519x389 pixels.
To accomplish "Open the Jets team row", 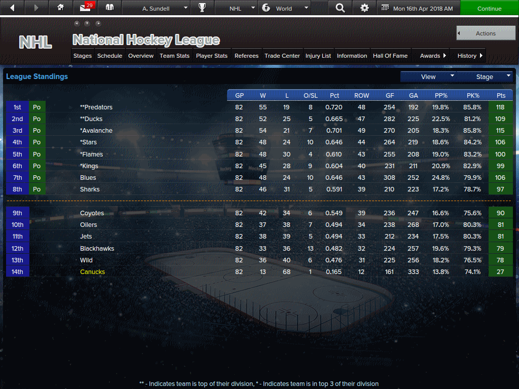I will point(259,236).
